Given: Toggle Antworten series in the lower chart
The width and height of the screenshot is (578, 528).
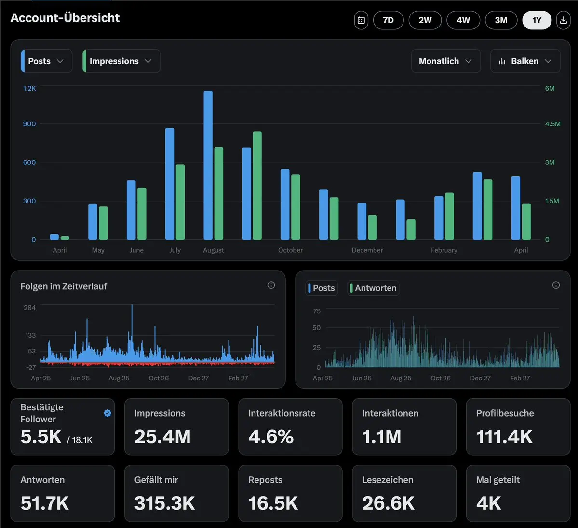Looking at the screenshot, I should (373, 288).
